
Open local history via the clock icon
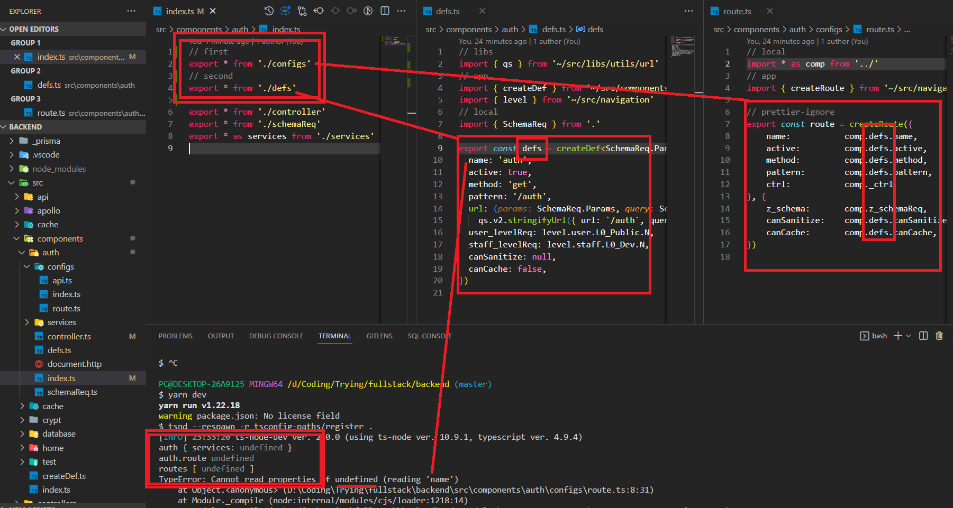coord(268,11)
